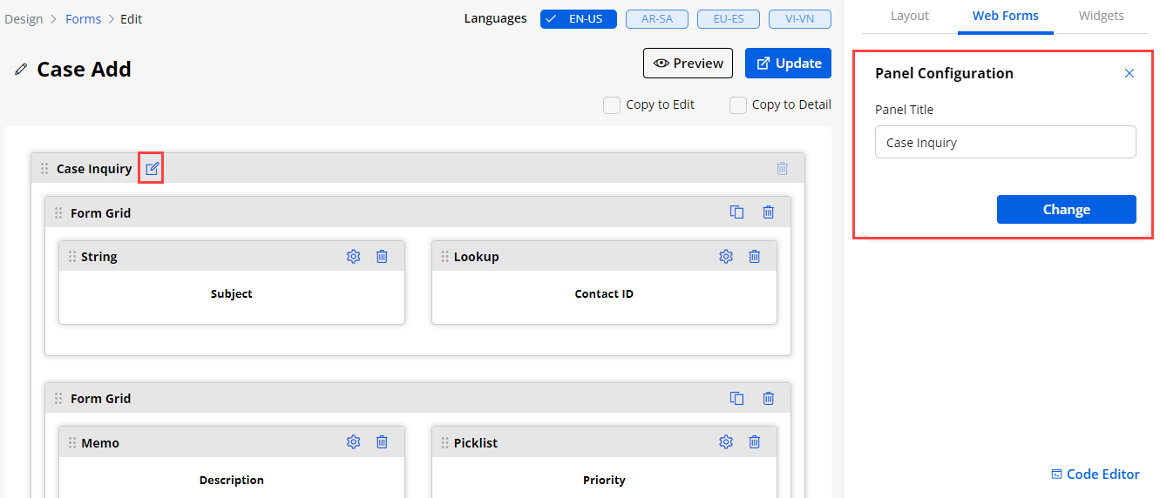Click the Update button

tap(788, 64)
